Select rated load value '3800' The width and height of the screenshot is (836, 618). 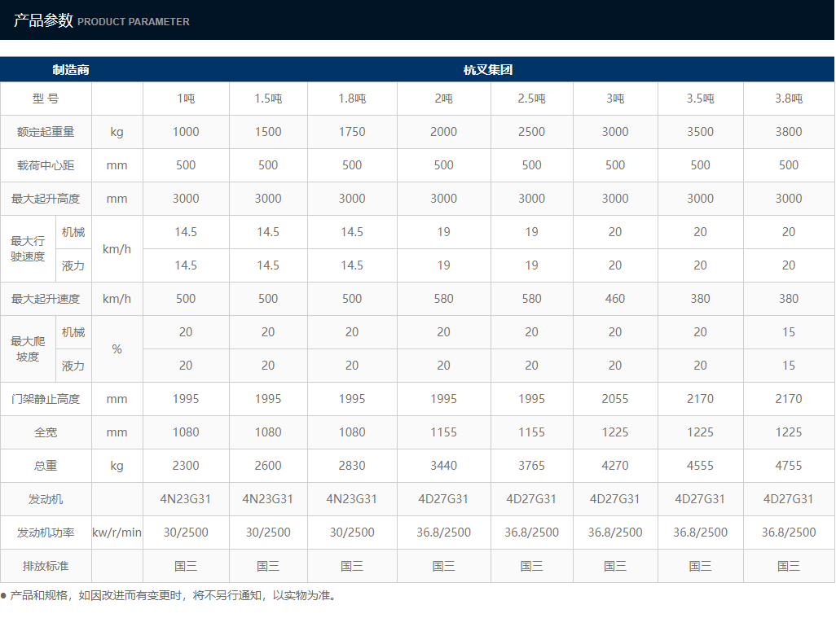789,132
